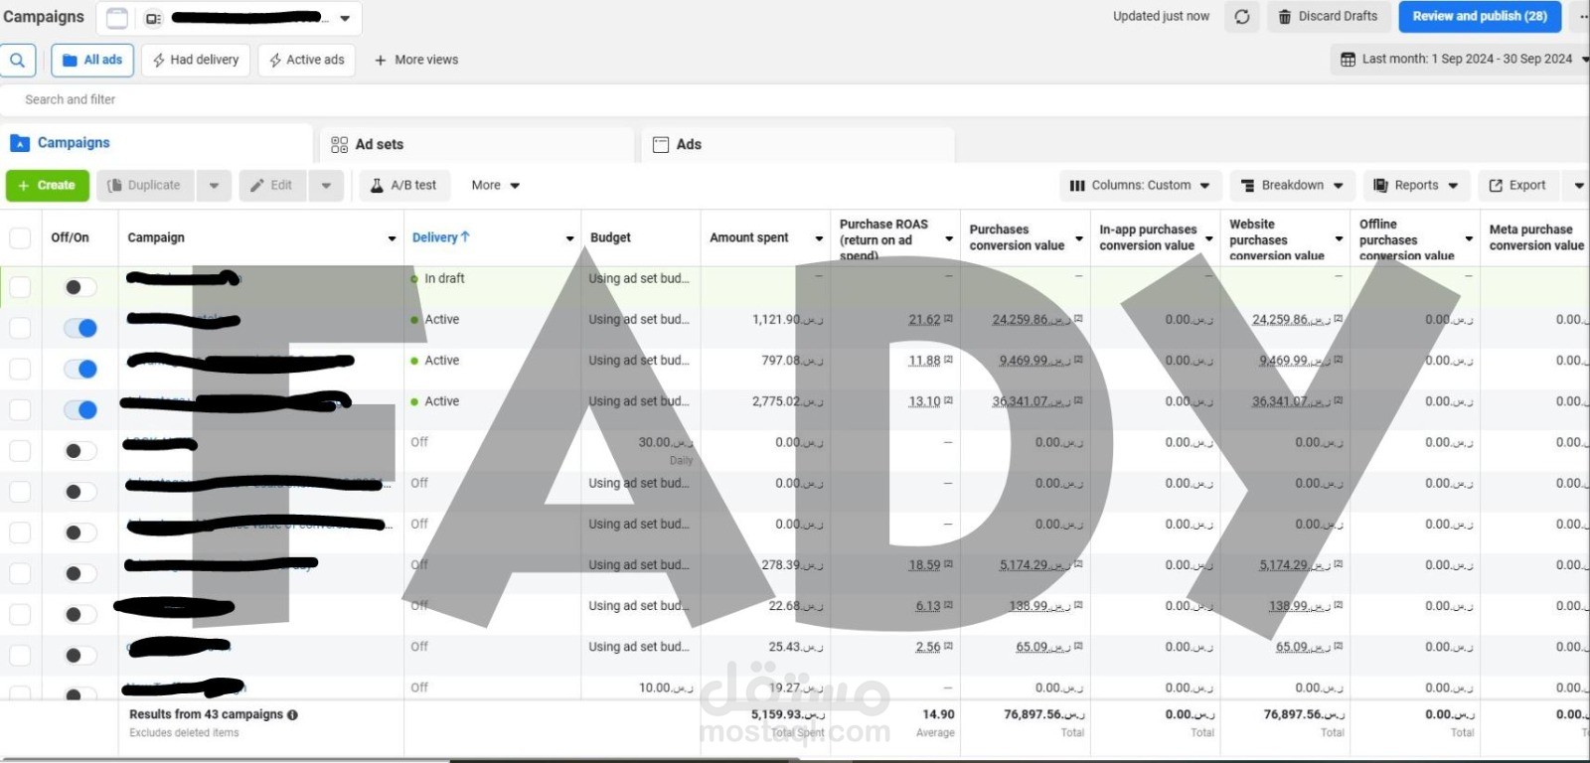Tick the checkbox of the campaign that spent 797.08
This screenshot has width=1590, height=763.
click(20, 369)
